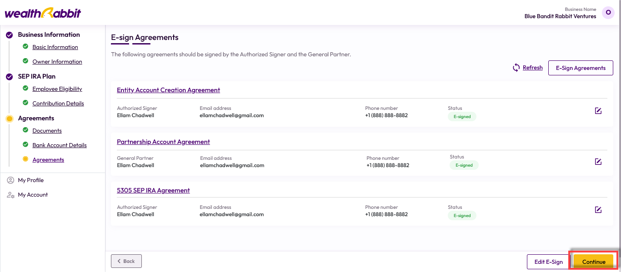Open Employee Eligibility step
The image size is (621, 272).
(x=57, y=89)
